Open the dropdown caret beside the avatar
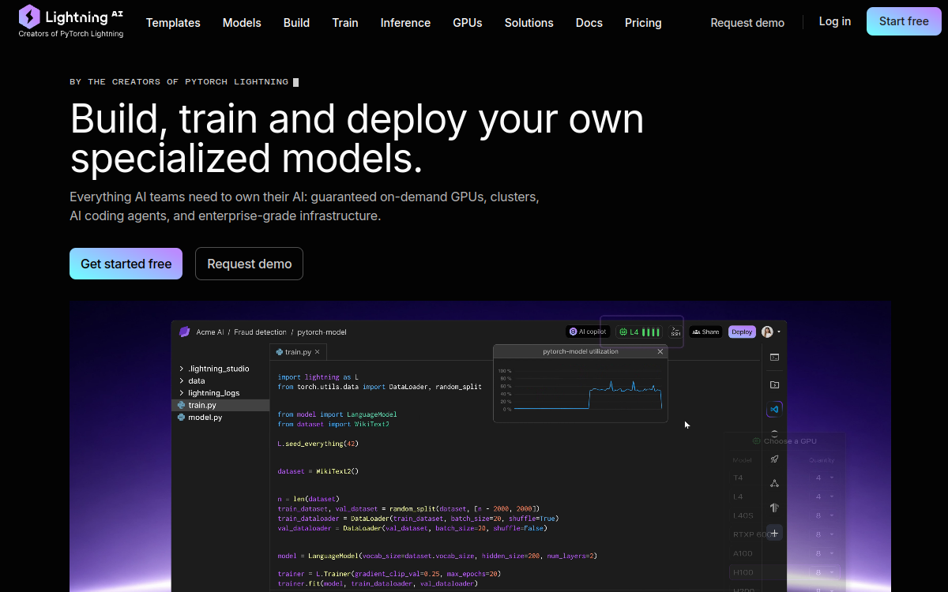Image resolution: width=948 pixels, height=592 pixels. coord(779,332)
